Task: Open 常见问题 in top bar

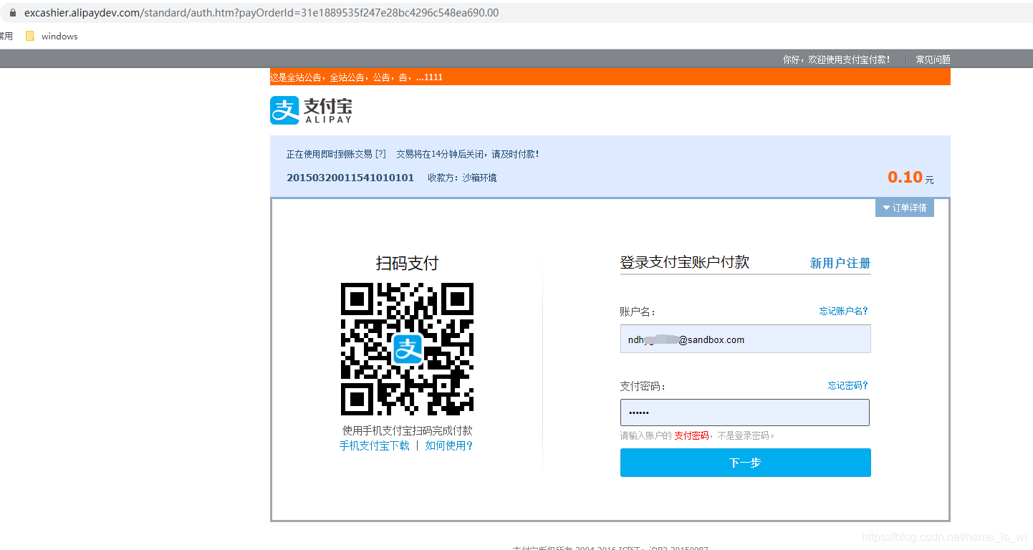Action: point(933,59)
